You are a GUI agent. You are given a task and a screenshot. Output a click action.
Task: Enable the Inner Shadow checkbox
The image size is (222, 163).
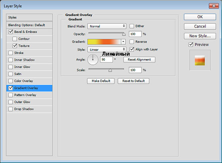coord(10,60)
